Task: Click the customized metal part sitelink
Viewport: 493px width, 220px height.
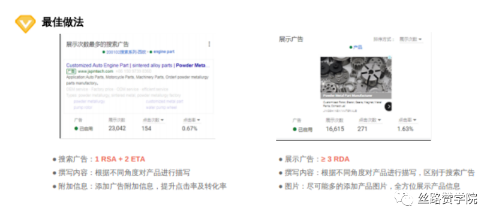Action: [x=164, y=101]
